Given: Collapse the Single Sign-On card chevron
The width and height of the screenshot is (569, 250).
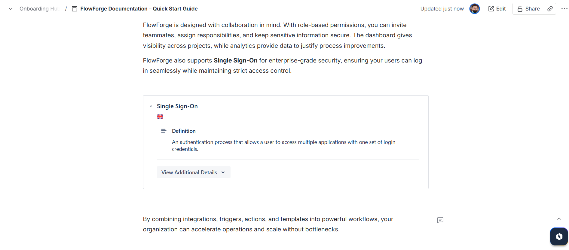Looking at the screenshot, I should [151, 106].
